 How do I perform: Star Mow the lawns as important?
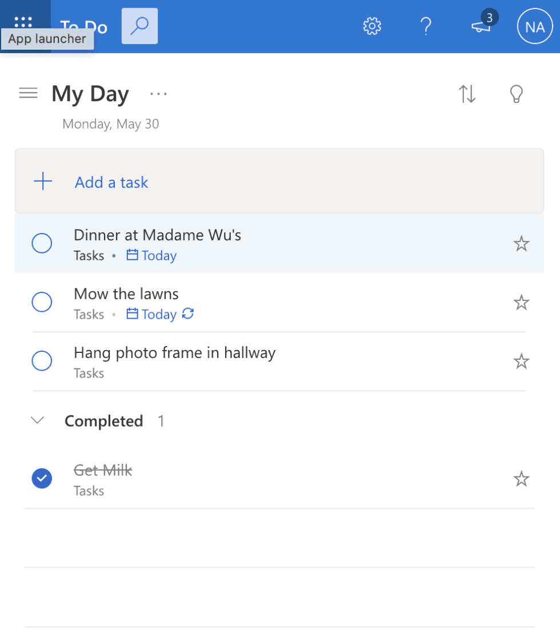click(521, 303)
